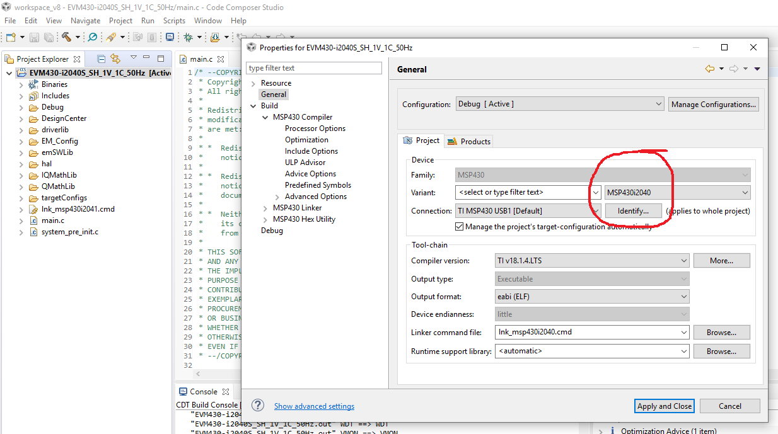Screen dimensions: 778x434
Task: Select lnk_msp430i2041.cmd in Project Explorer
Action: click(78, 209)
